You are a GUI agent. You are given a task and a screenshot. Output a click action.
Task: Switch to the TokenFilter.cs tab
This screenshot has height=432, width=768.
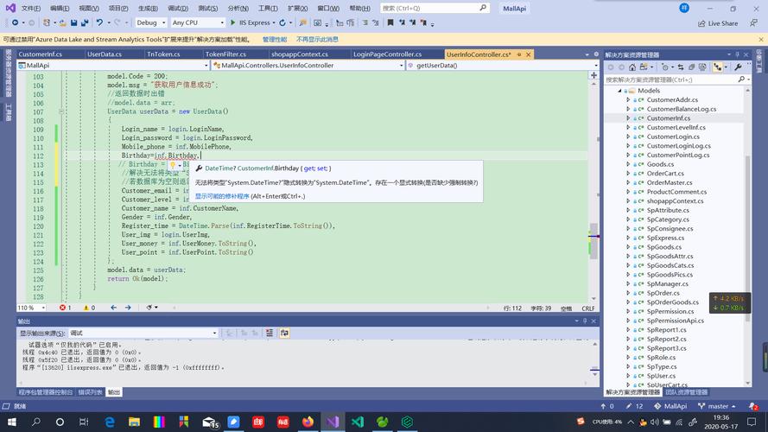click(226, 54)
